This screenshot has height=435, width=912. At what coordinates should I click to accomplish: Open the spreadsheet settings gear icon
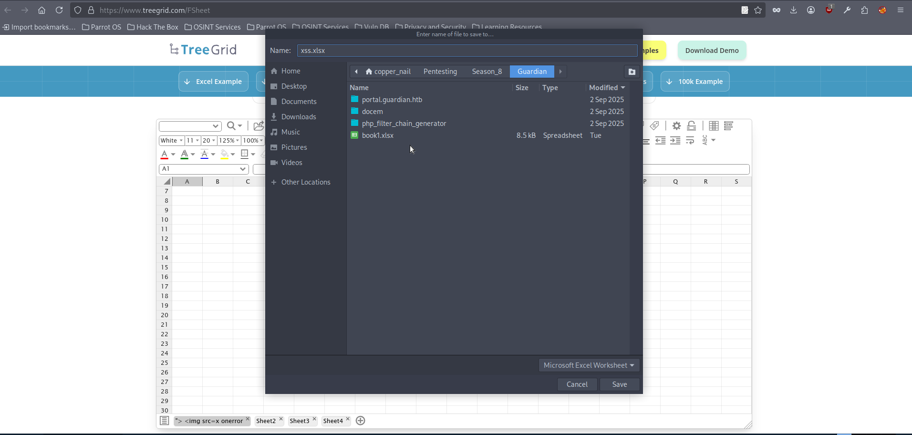click(676, 126)
